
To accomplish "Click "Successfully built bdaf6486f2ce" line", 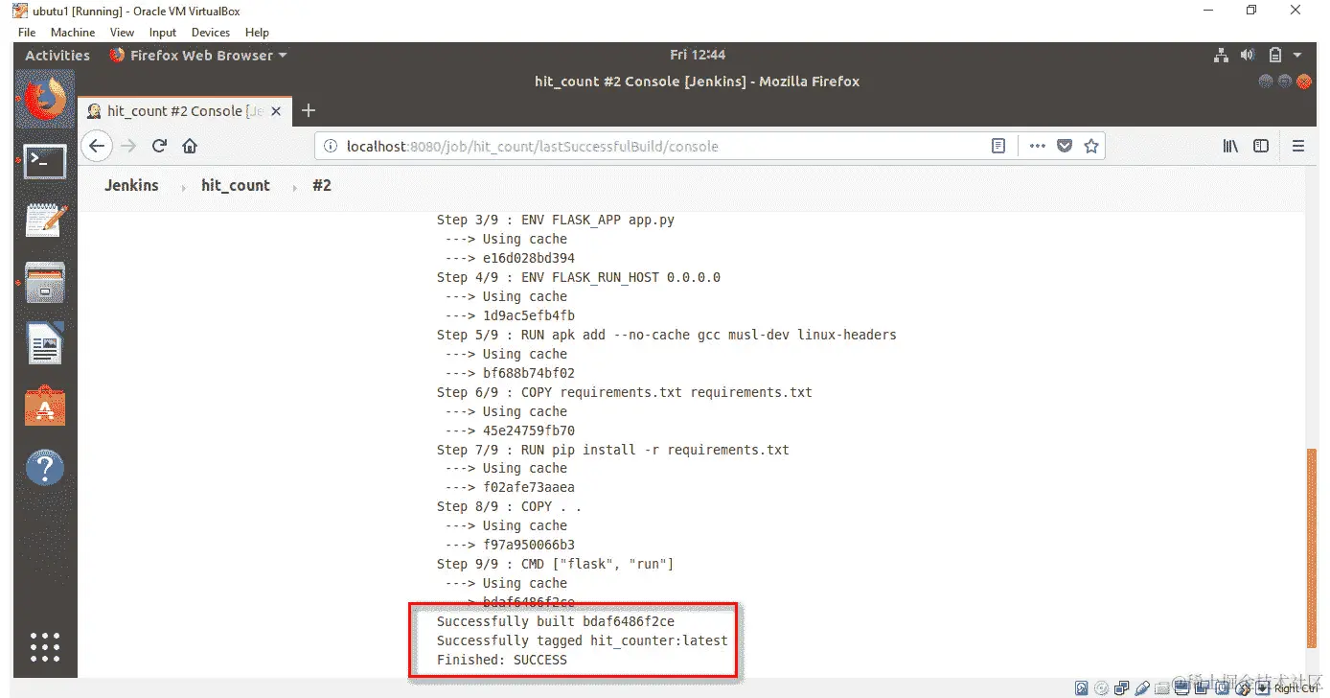I will point(556,621).
